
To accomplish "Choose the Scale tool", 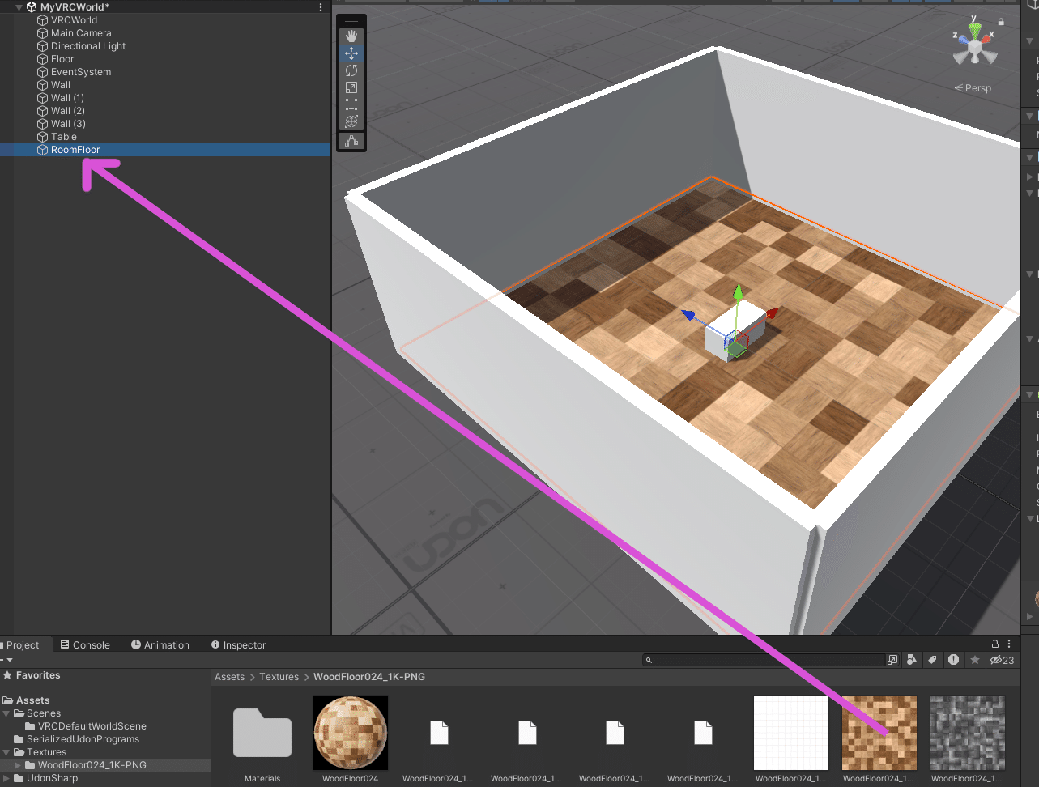I will 351,87.
